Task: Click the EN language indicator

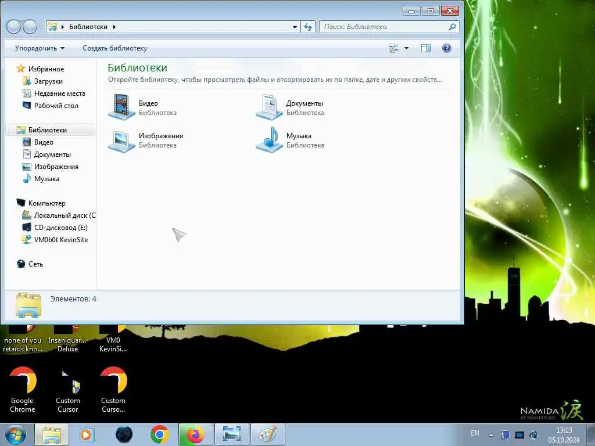Action: click(475, 433)
